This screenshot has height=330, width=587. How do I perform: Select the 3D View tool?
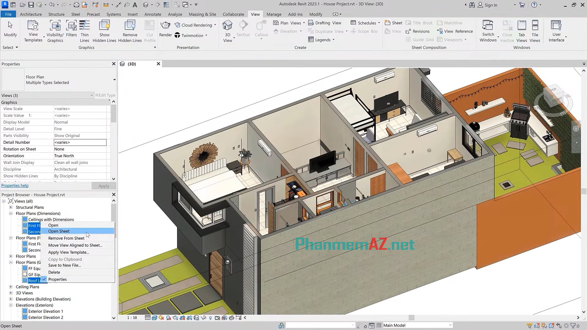(228, 30)
